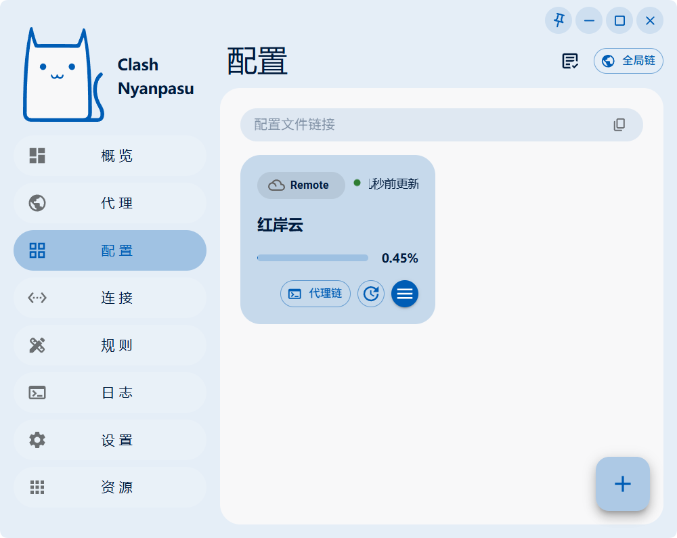Enable 全局链 global chain mode

[x=628, y=61]
